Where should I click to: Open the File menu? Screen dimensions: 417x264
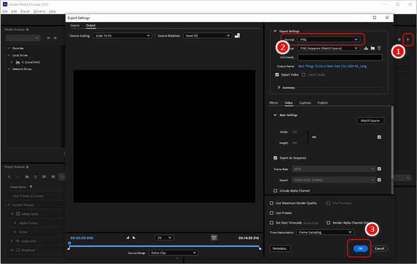coord(5,11)
